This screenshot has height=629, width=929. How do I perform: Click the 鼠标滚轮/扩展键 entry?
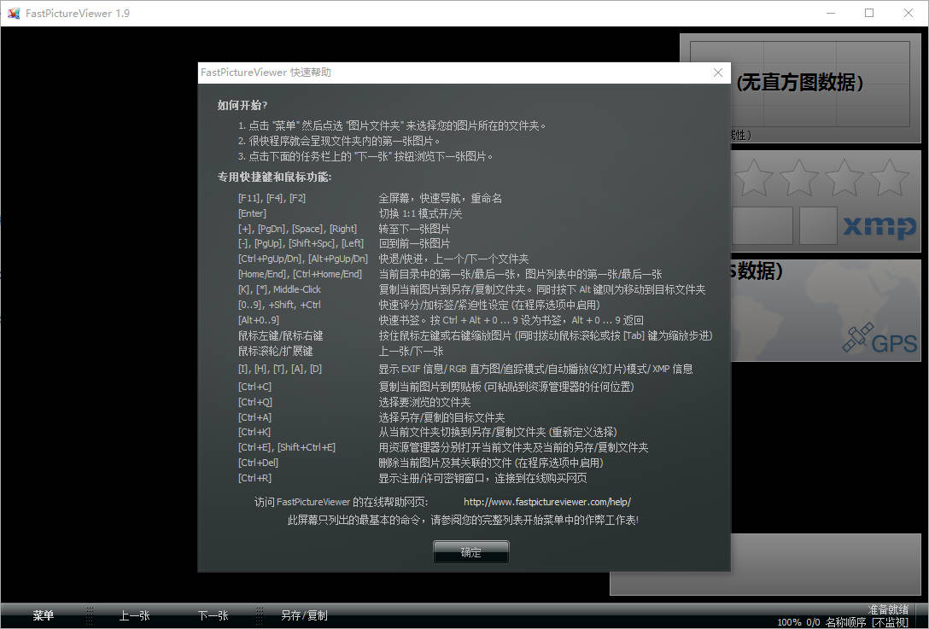276,352
